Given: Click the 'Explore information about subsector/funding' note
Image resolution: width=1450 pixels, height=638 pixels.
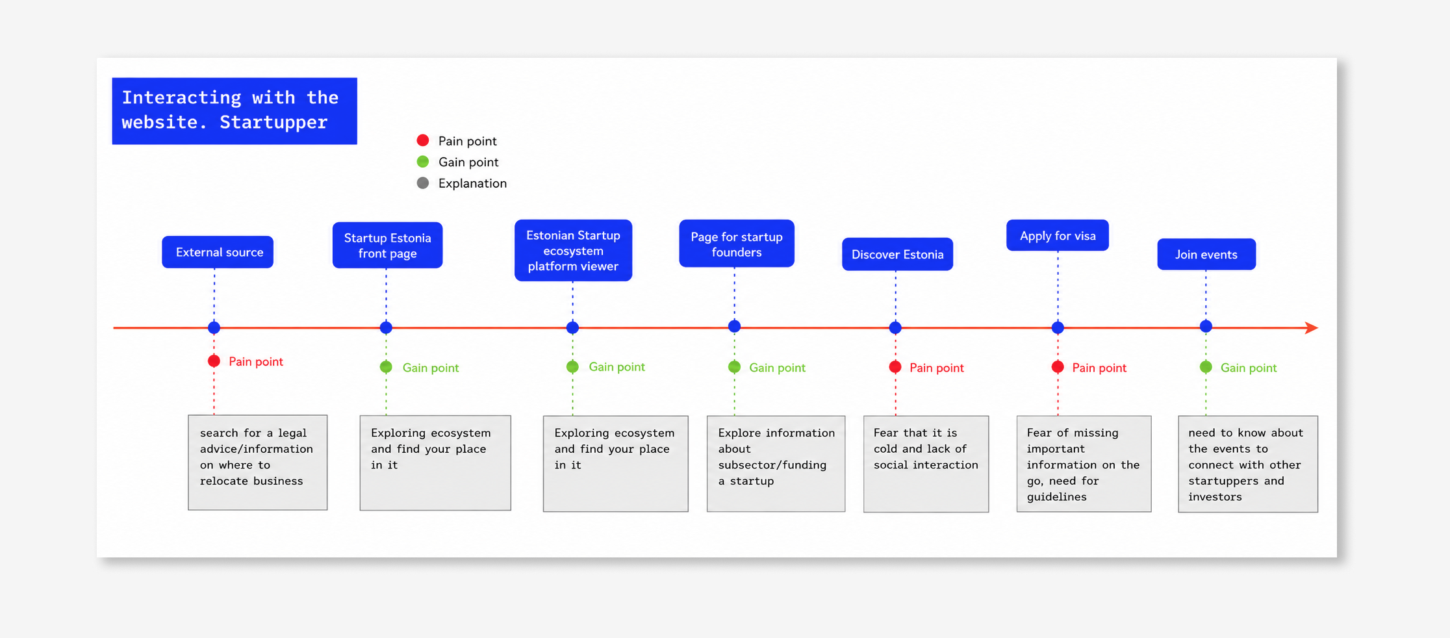Looking at the screenshot, I should coord(776,464).
